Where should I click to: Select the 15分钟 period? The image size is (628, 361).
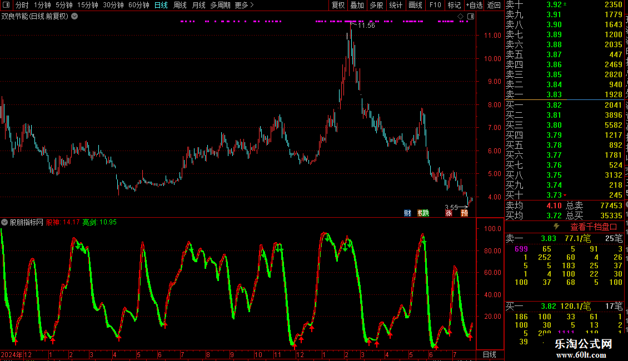click(x=88, y=5)
